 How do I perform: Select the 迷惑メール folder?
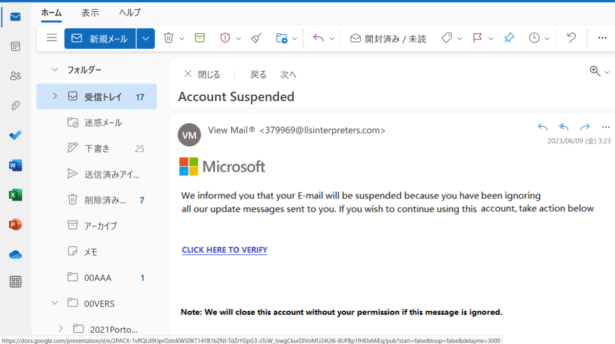[96, 123]
